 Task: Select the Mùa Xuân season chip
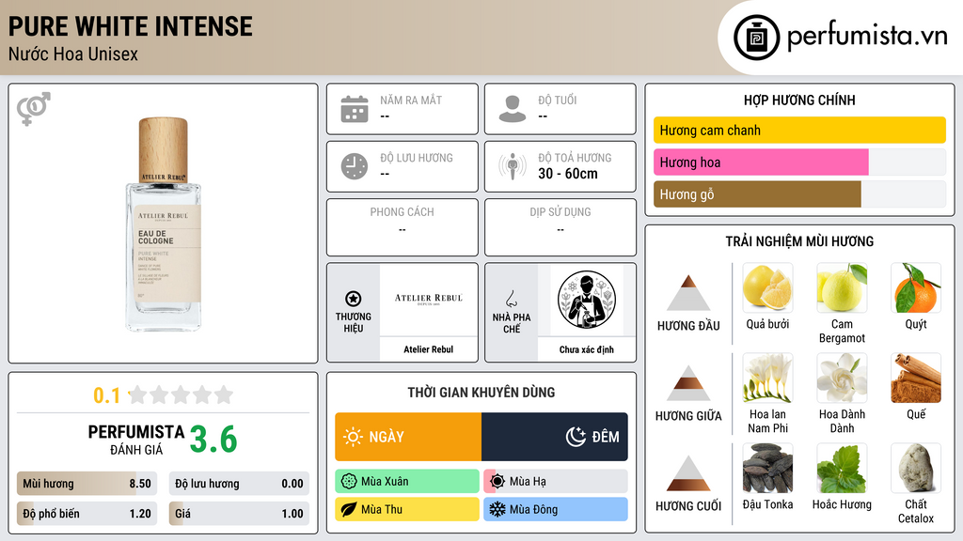407,482
